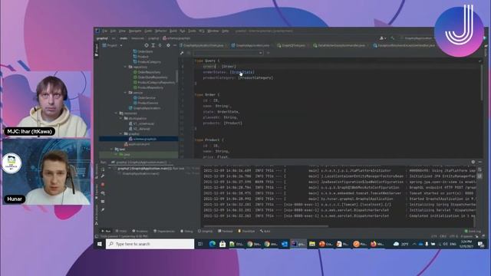Collapse the repository folder in project tree

tap(126, 67)
